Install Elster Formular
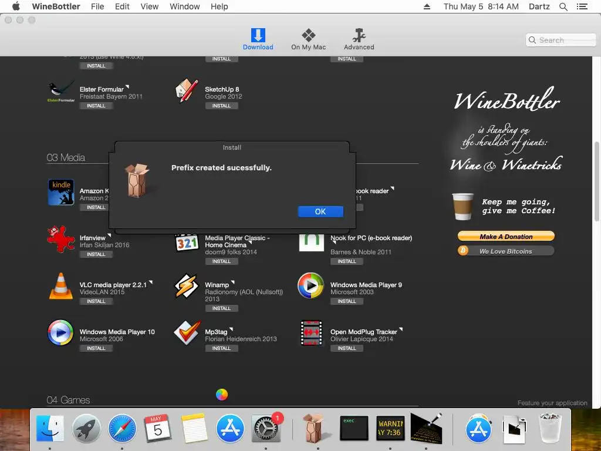 coord(96,106)
